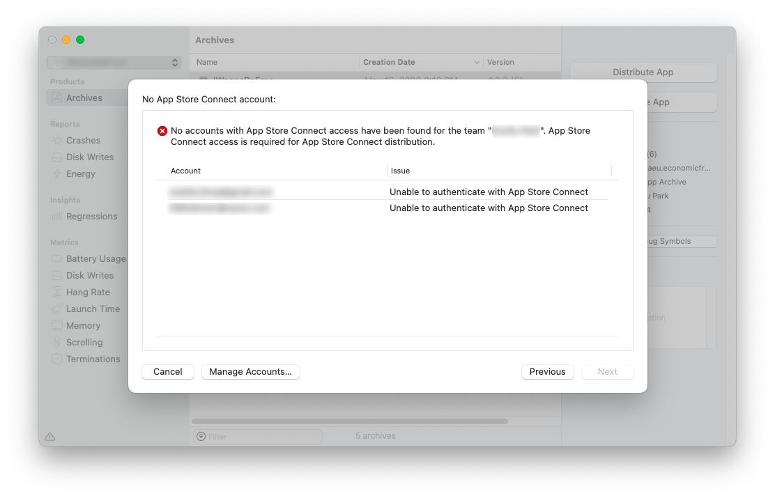The image size is (775, 498).
Task: Select the Memory metric icon
Action: 56,325
